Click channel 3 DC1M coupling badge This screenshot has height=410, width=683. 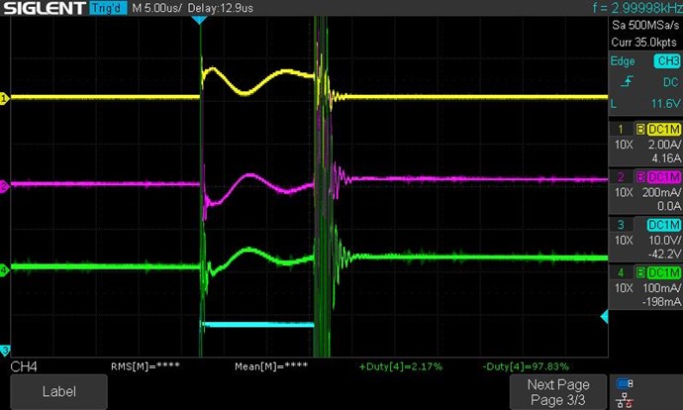[664, 225]
